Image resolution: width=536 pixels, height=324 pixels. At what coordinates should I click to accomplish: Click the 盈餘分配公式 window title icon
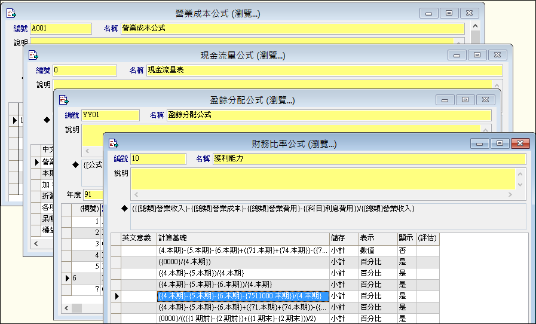(x=64, y=100)
